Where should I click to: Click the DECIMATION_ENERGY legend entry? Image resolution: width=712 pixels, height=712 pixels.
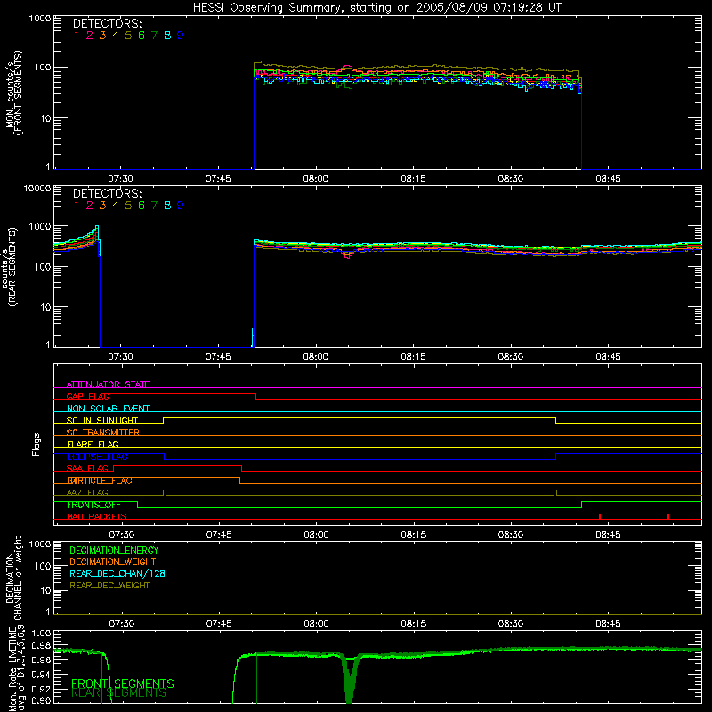(114, 550)
